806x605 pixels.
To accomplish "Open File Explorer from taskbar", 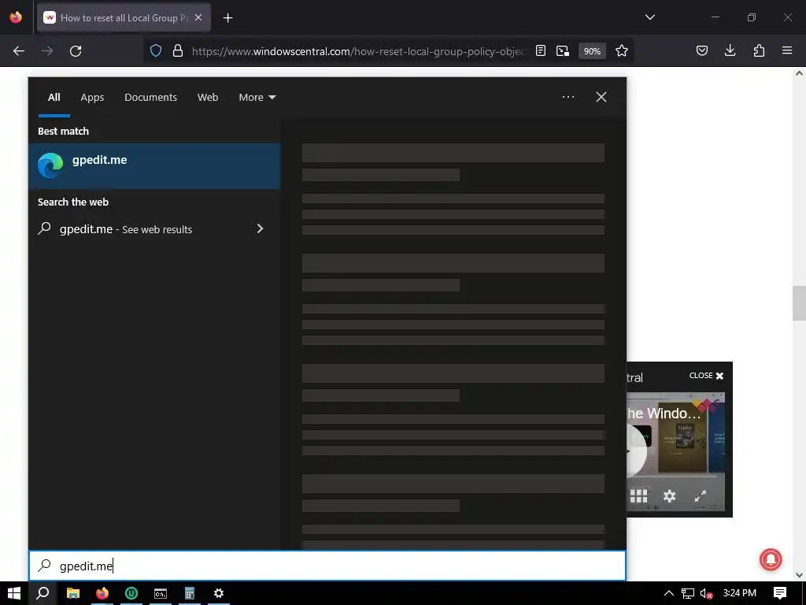I will pyautogui.click(x=73, y=593).
